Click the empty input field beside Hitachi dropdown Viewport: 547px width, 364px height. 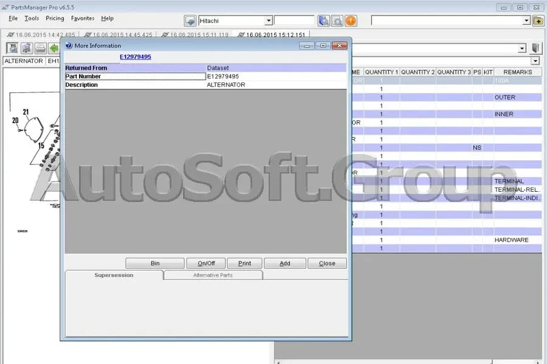[x=294, y=21]
